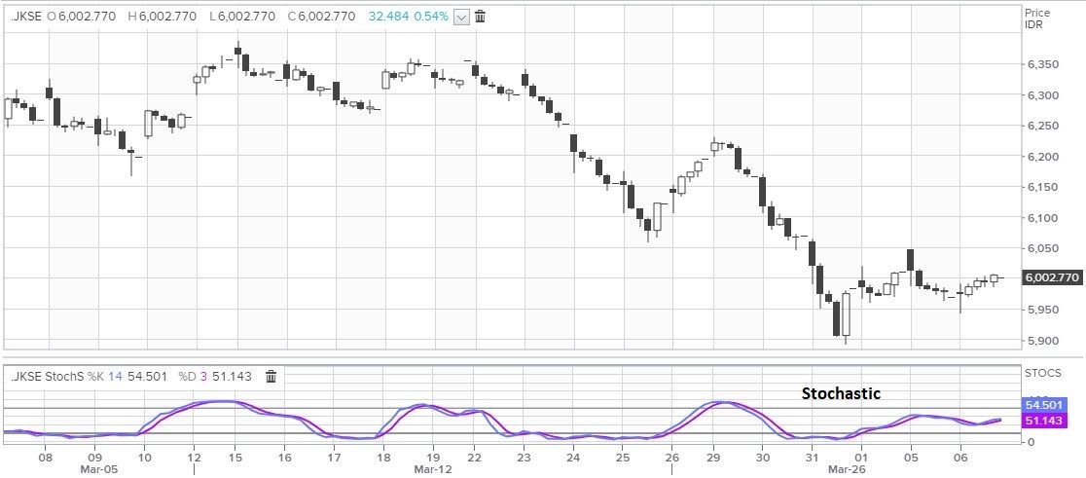Click the %D period value 3

coord(203,376)
